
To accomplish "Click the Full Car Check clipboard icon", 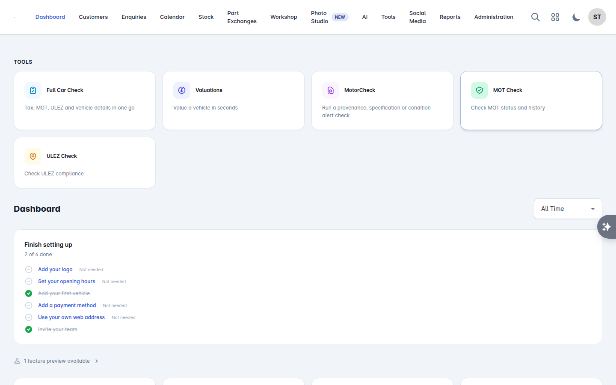I will pos(33,90).
